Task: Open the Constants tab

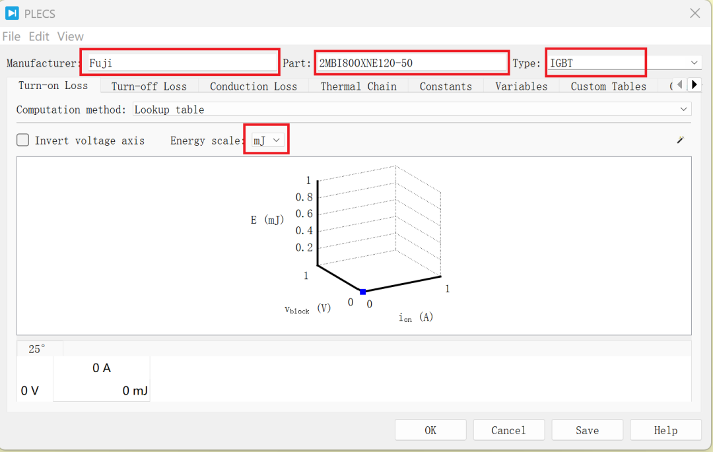Action: coord(446,86)
